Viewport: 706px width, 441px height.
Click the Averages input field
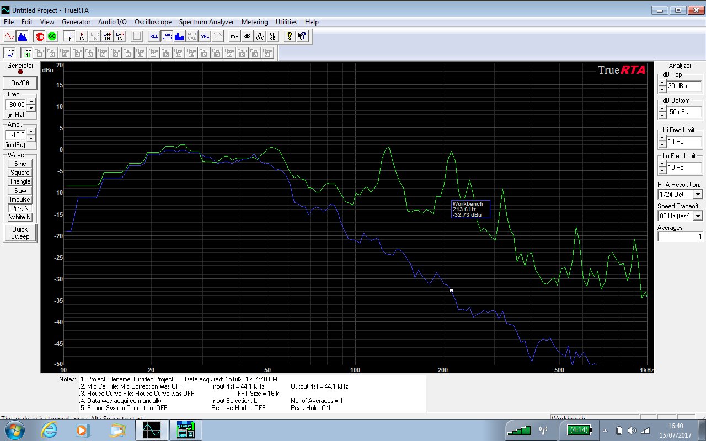(x=680, y=236)
